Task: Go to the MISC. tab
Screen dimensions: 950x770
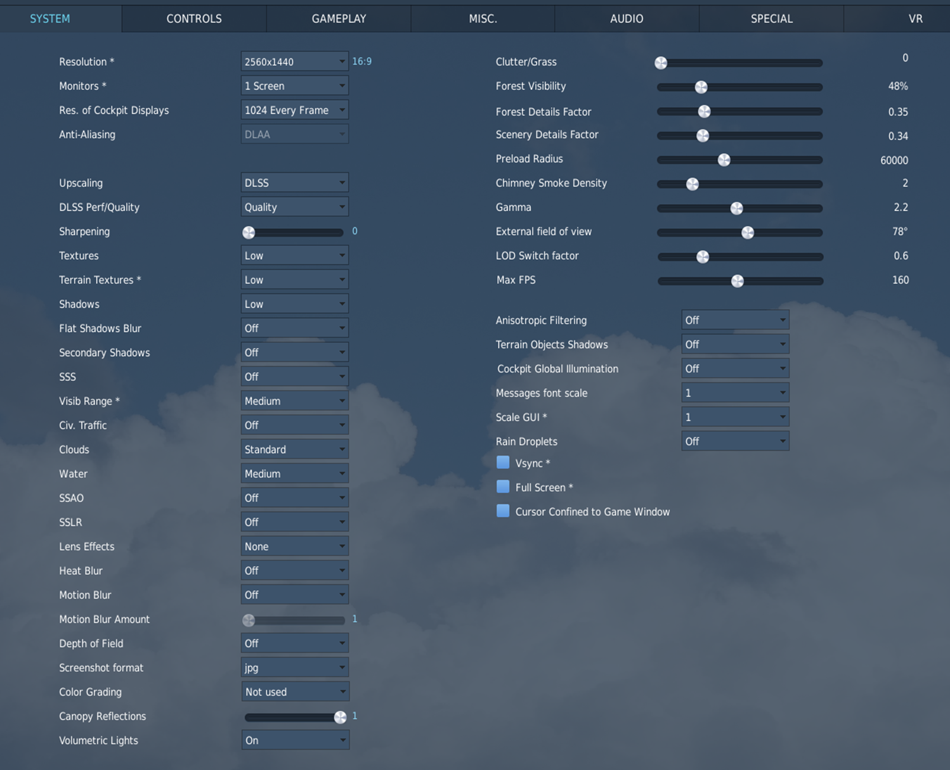Action: pyautogui.click(x=483, y=18)
